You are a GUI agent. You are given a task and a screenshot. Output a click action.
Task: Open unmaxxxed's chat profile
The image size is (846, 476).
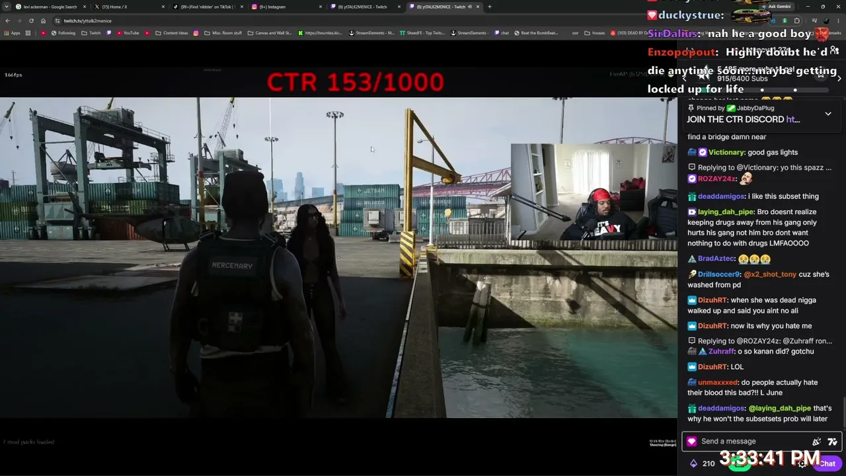[x=718, y=382]
